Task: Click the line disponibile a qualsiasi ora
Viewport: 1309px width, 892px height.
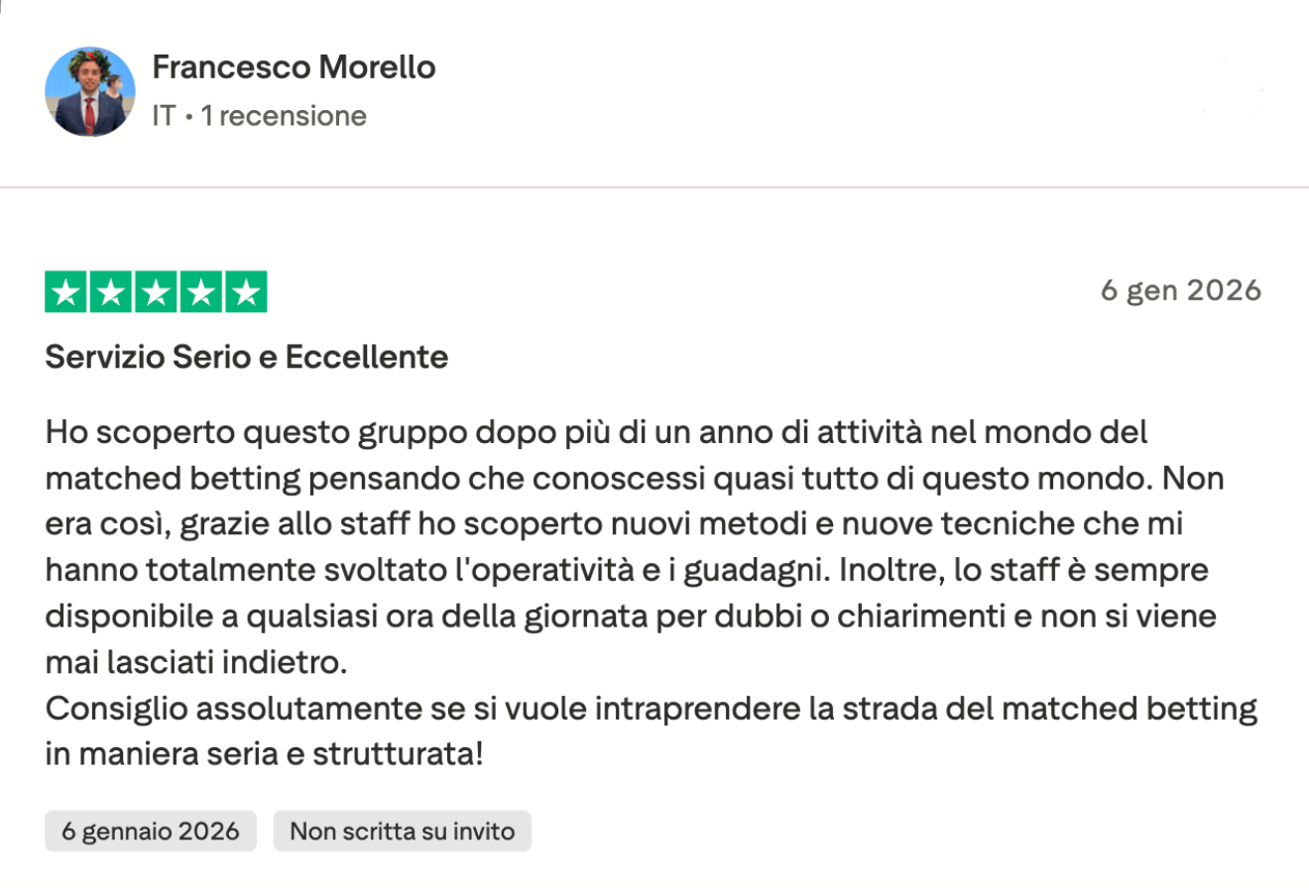Action: [x=631, y=615]
